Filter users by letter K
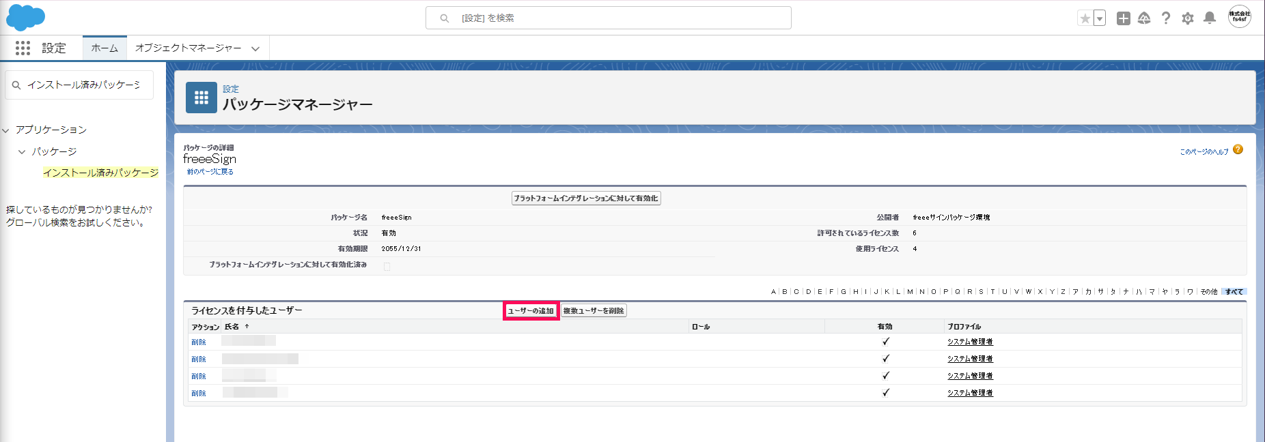The image size is (1265, 442). pos(887,292)
